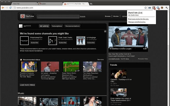Select the Subscriptions activity tab
The height and width of the screenshot is (106, 170).
click(57, 26)
